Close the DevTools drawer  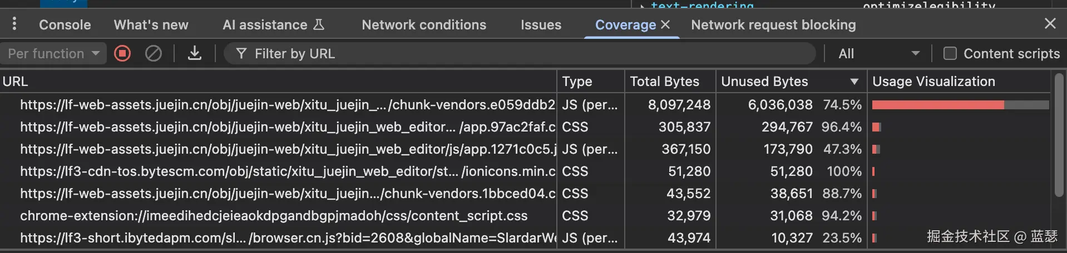pos(1050,23)
